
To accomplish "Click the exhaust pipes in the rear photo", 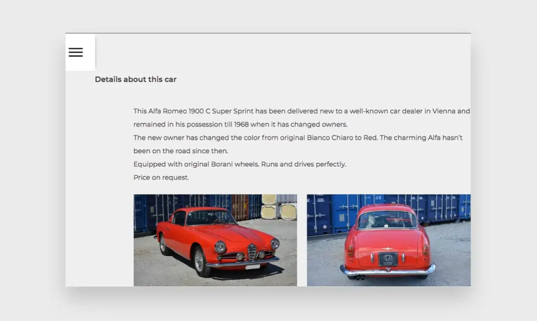I will 360,277.
